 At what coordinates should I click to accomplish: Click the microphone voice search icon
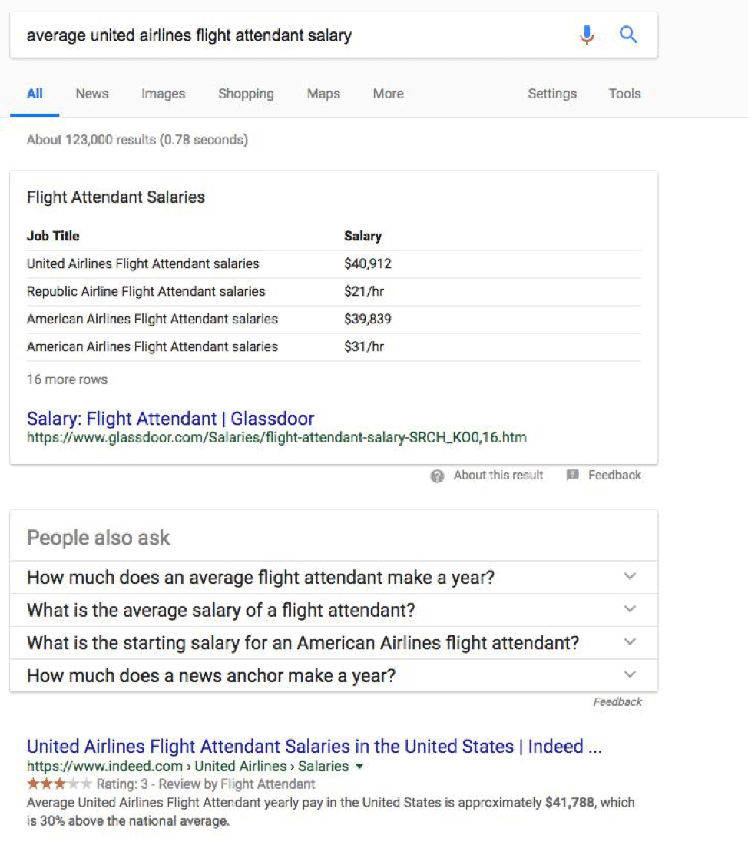[x=587, y=35]
